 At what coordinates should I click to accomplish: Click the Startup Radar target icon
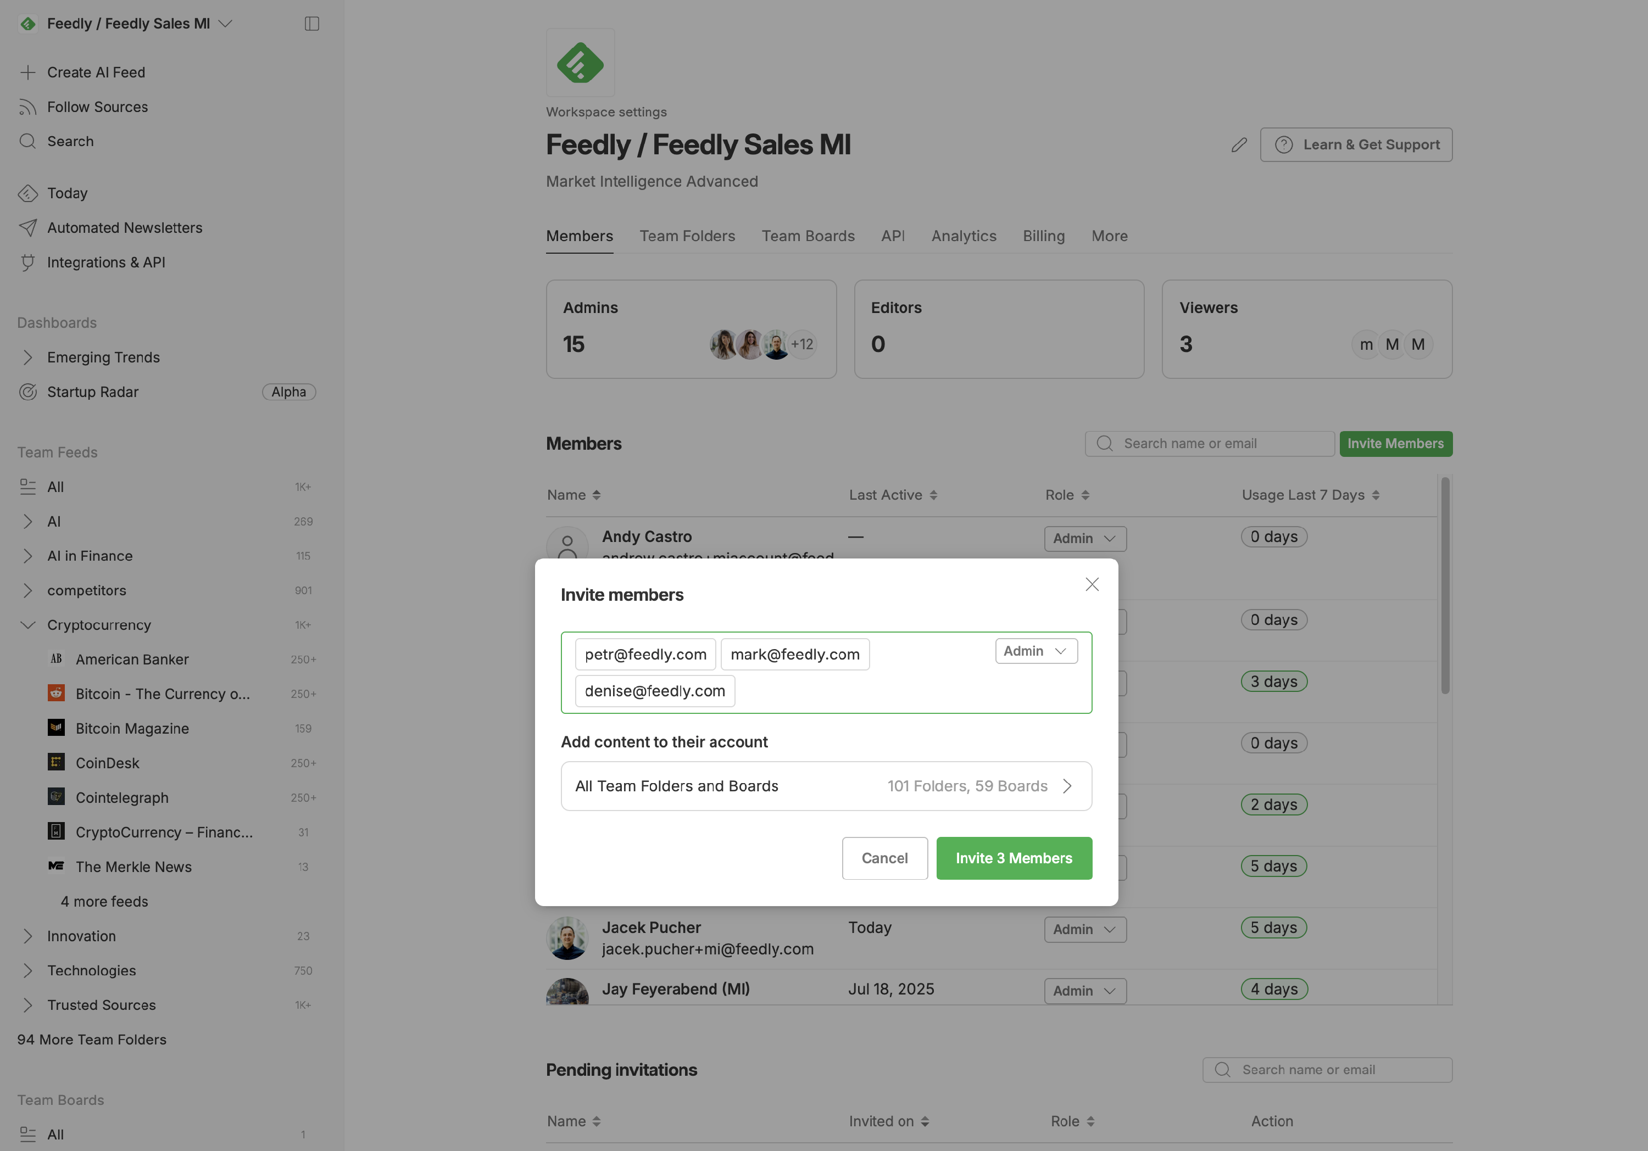point(27,392)
